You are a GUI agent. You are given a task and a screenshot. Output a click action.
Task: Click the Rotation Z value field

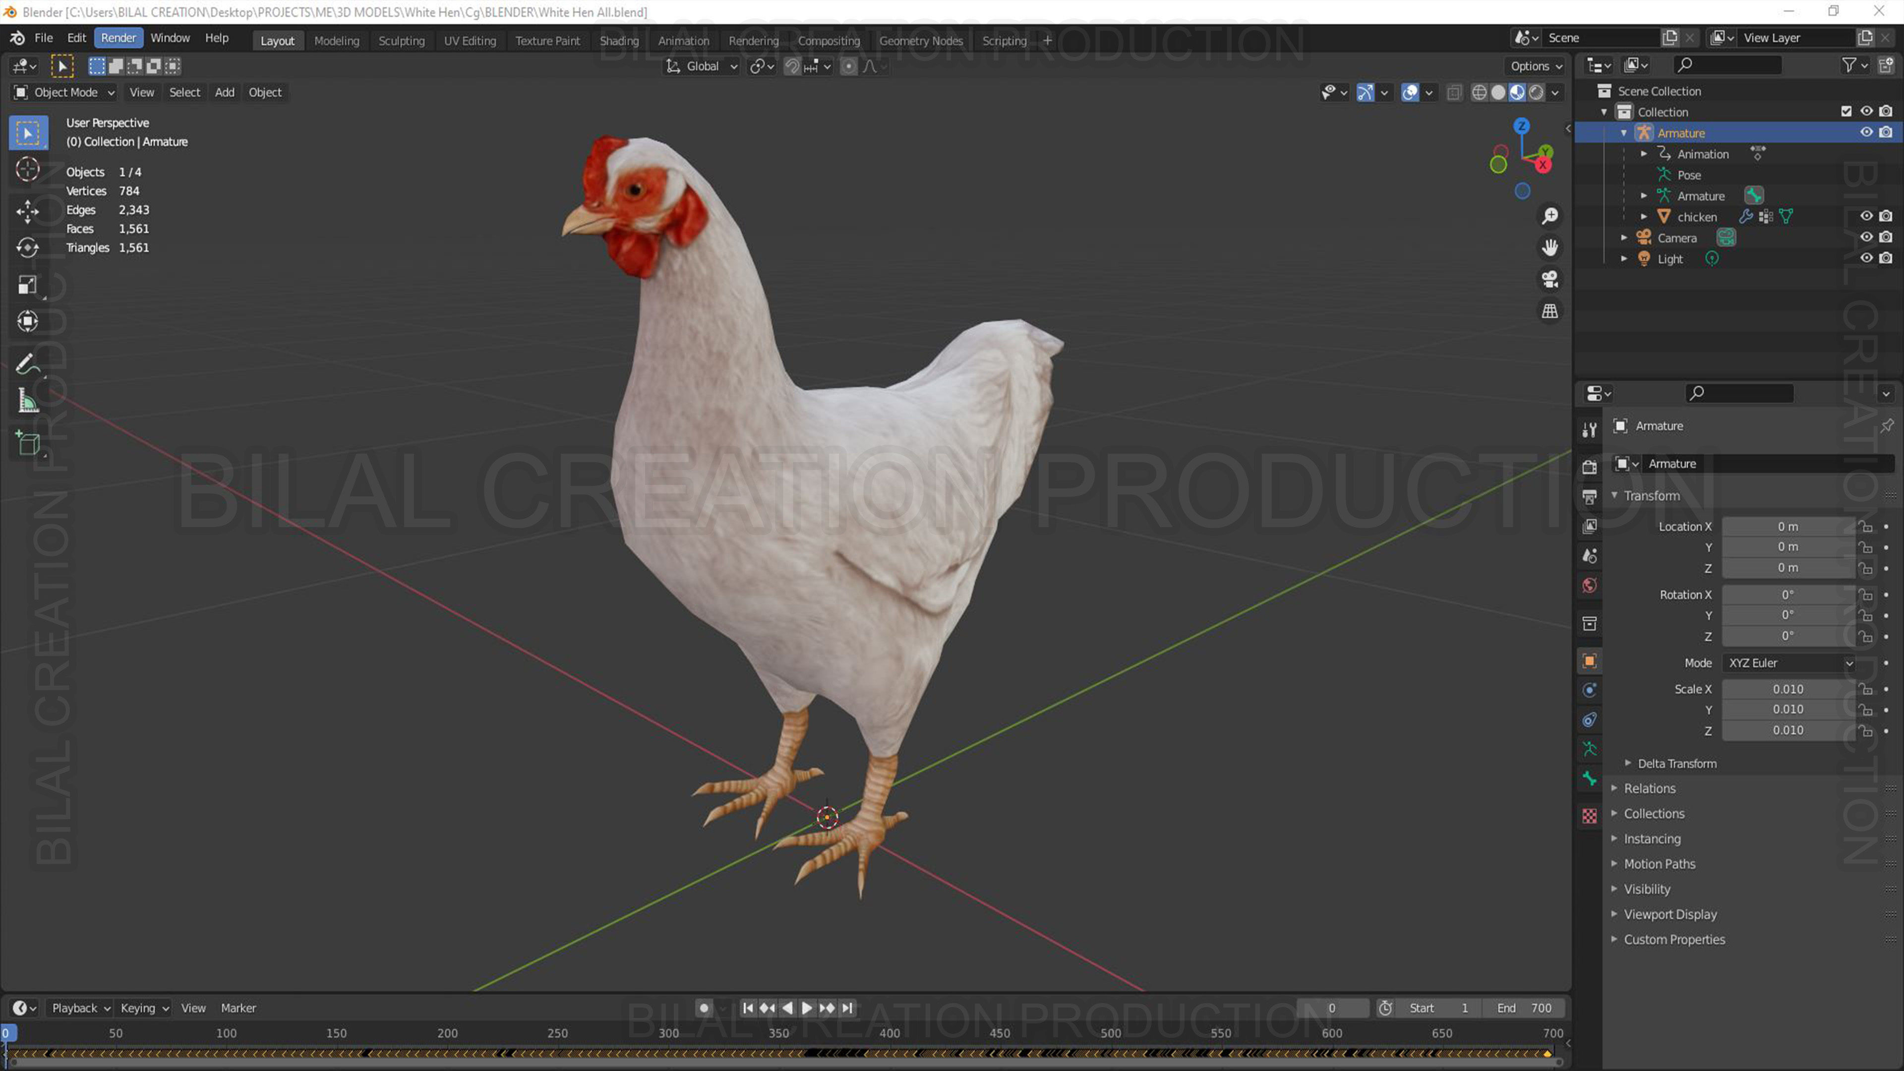[x=1788, y=636]
